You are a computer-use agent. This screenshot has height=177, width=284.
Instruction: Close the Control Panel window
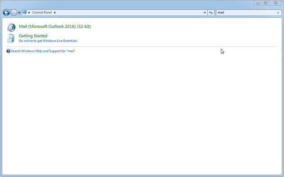[276, 3]
